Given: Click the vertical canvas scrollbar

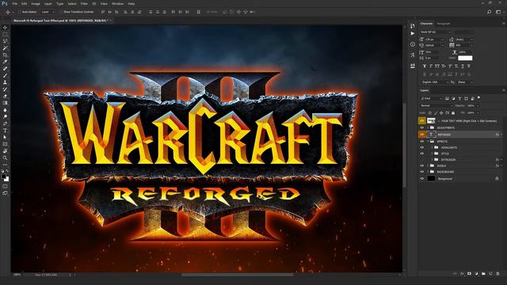Looking at the screenshot, I should (404, 144).
